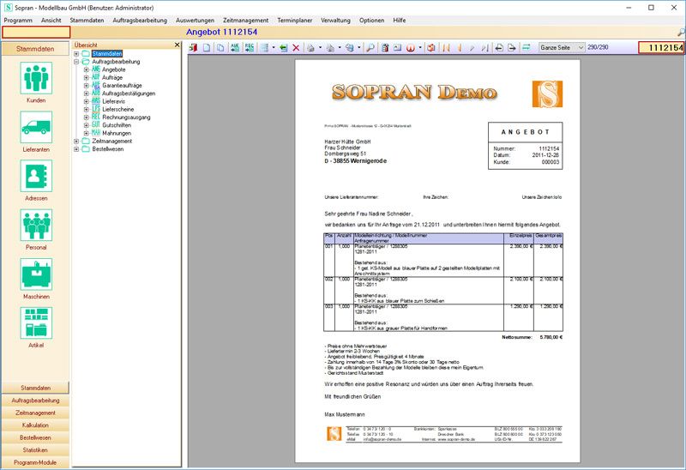Convert the offer with the REC toolbar icon
Image resolution: width=686 pixels, height=470 pixels.
click(250, 48)
